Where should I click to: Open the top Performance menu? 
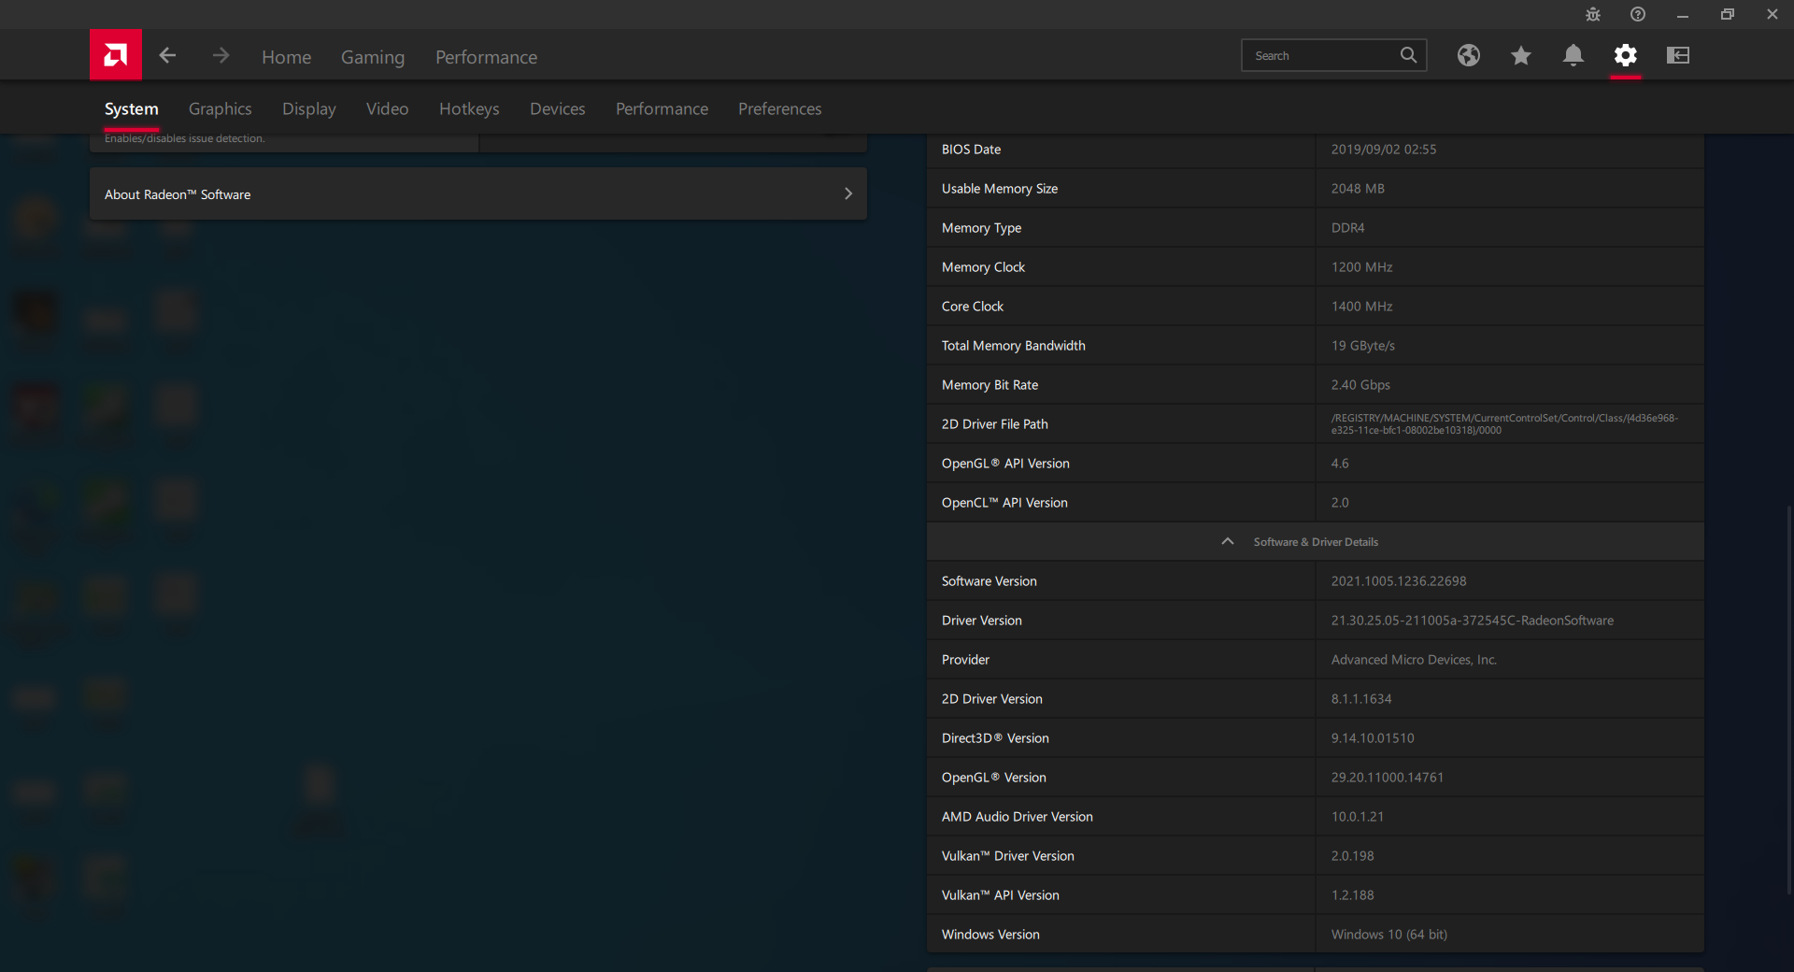click(x=486, y=57)
